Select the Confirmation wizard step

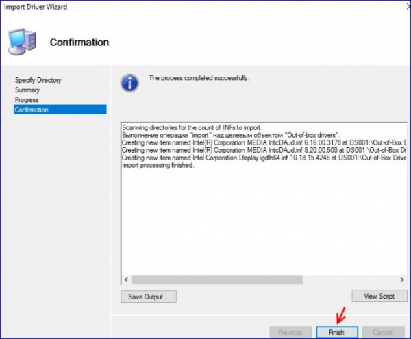[x=60, y=110]
